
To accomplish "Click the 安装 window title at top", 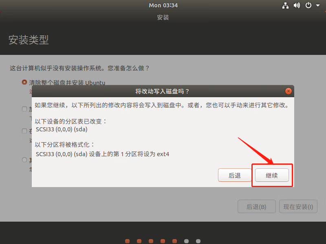I will click(163, 17).
